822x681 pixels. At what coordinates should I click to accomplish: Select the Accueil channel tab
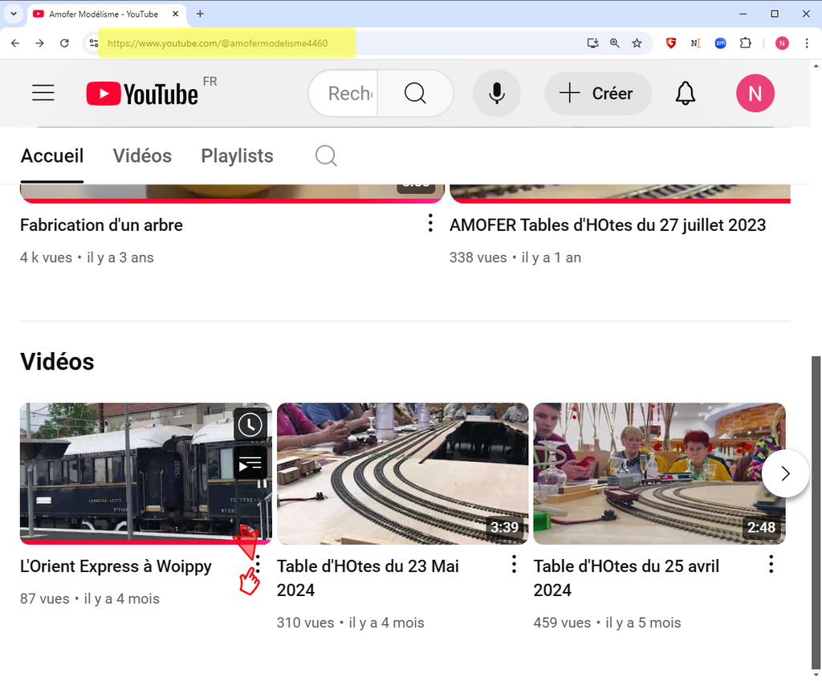coord(52,156)
